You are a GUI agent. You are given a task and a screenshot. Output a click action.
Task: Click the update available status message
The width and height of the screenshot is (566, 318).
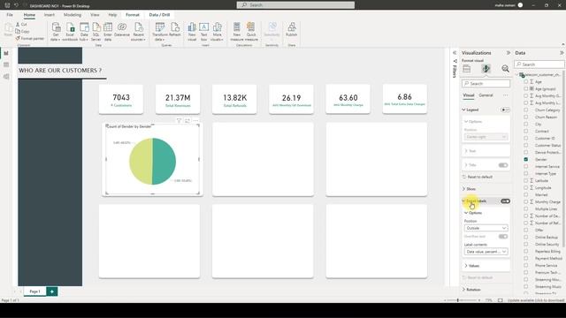click(536, 300)
